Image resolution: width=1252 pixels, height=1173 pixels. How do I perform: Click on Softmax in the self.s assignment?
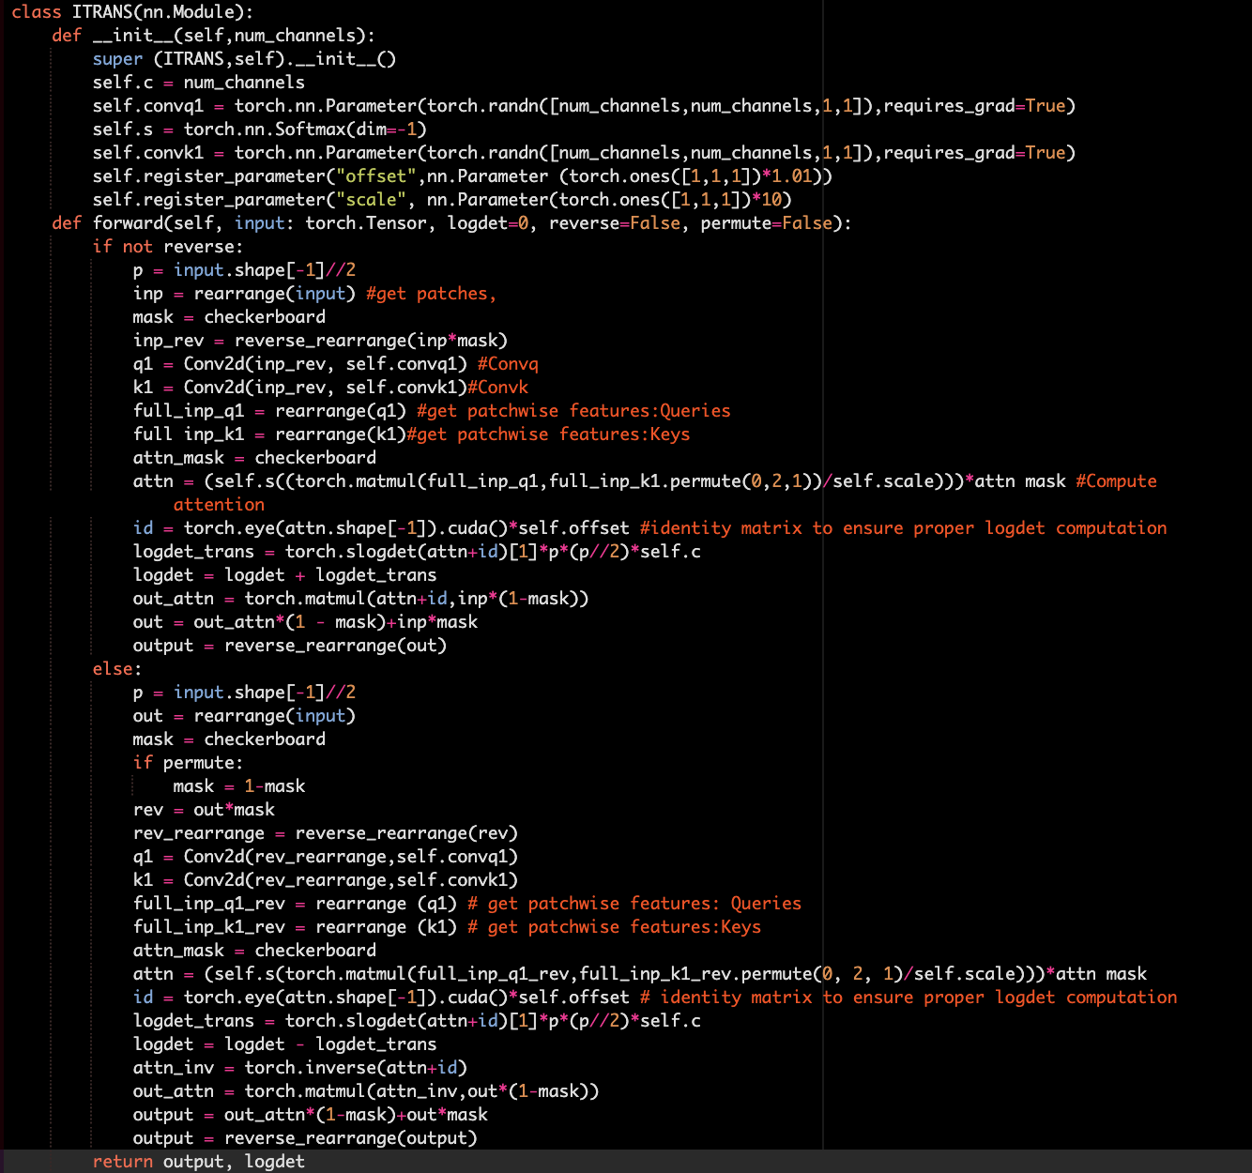coord(310,129)
